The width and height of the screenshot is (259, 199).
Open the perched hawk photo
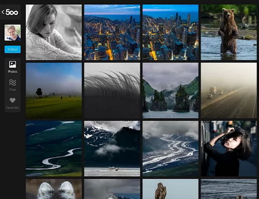coord(170,189)
